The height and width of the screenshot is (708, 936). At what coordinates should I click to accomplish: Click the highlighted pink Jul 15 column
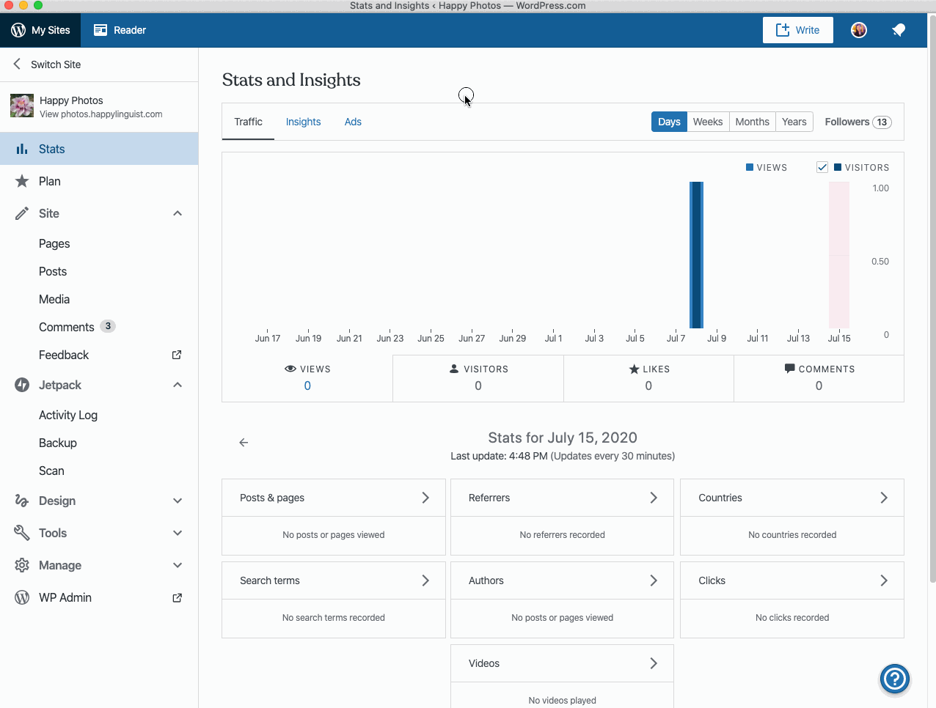[x=839, y=255]
